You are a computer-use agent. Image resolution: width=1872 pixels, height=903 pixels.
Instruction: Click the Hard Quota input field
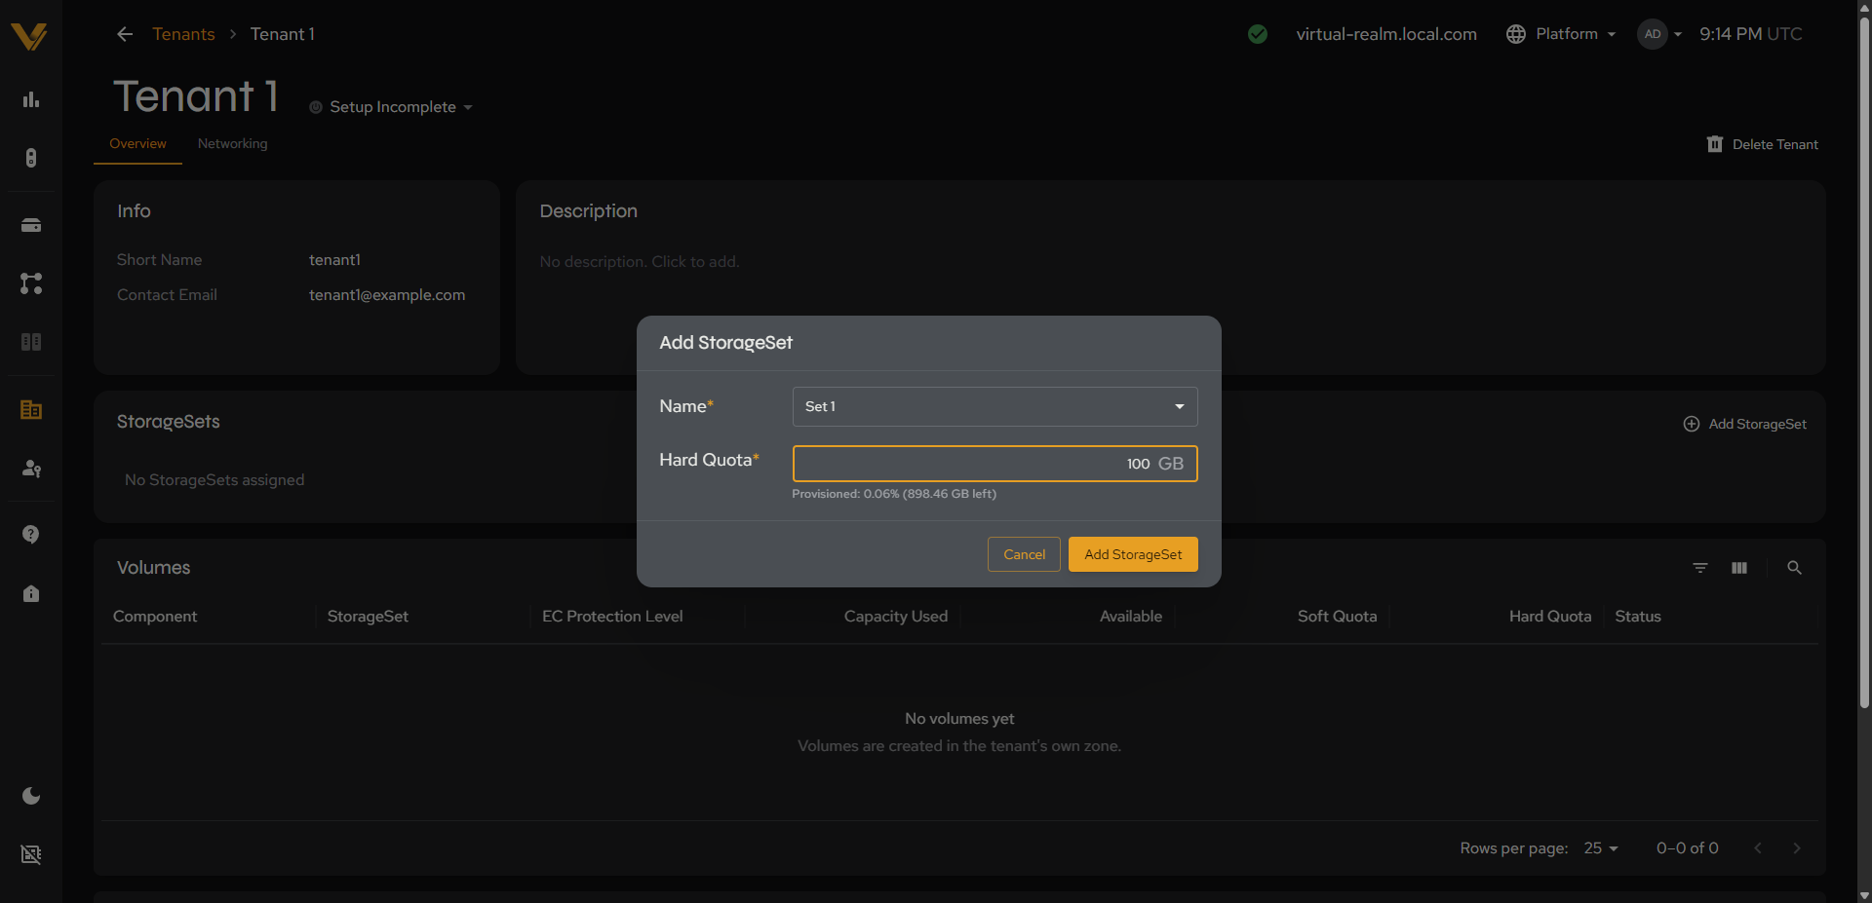994,464
